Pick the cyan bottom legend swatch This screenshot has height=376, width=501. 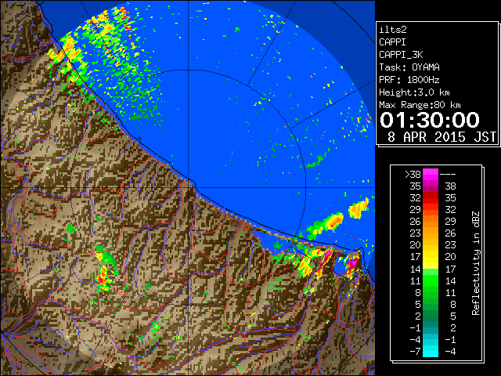(431, 352)
